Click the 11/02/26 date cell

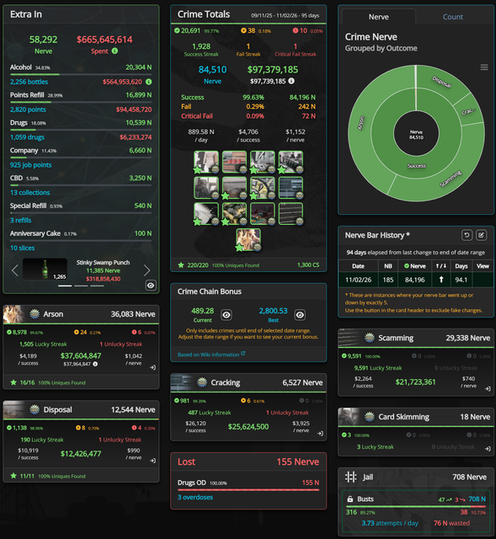[x=358, y=280]
